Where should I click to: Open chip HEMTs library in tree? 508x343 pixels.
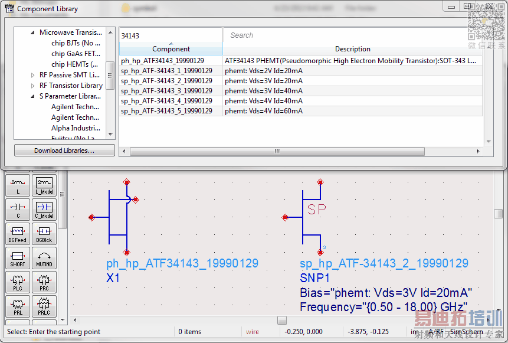[x=74, y=64]
